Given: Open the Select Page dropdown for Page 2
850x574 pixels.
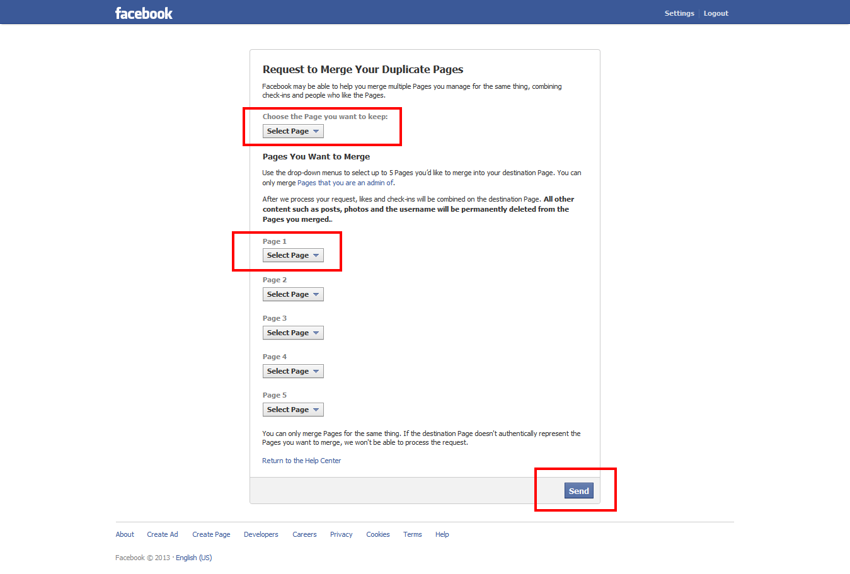Looking at the screenshot, I should pos(293,294).
